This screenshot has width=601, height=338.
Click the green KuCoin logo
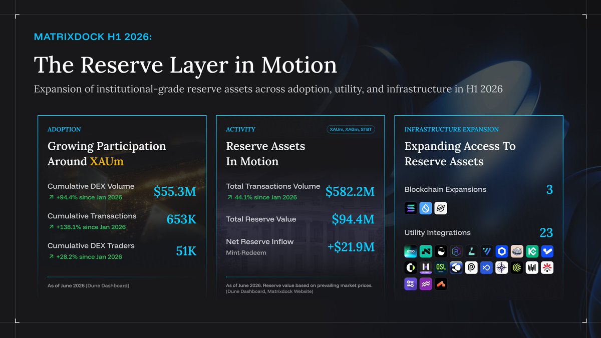(x=532, y=251)
